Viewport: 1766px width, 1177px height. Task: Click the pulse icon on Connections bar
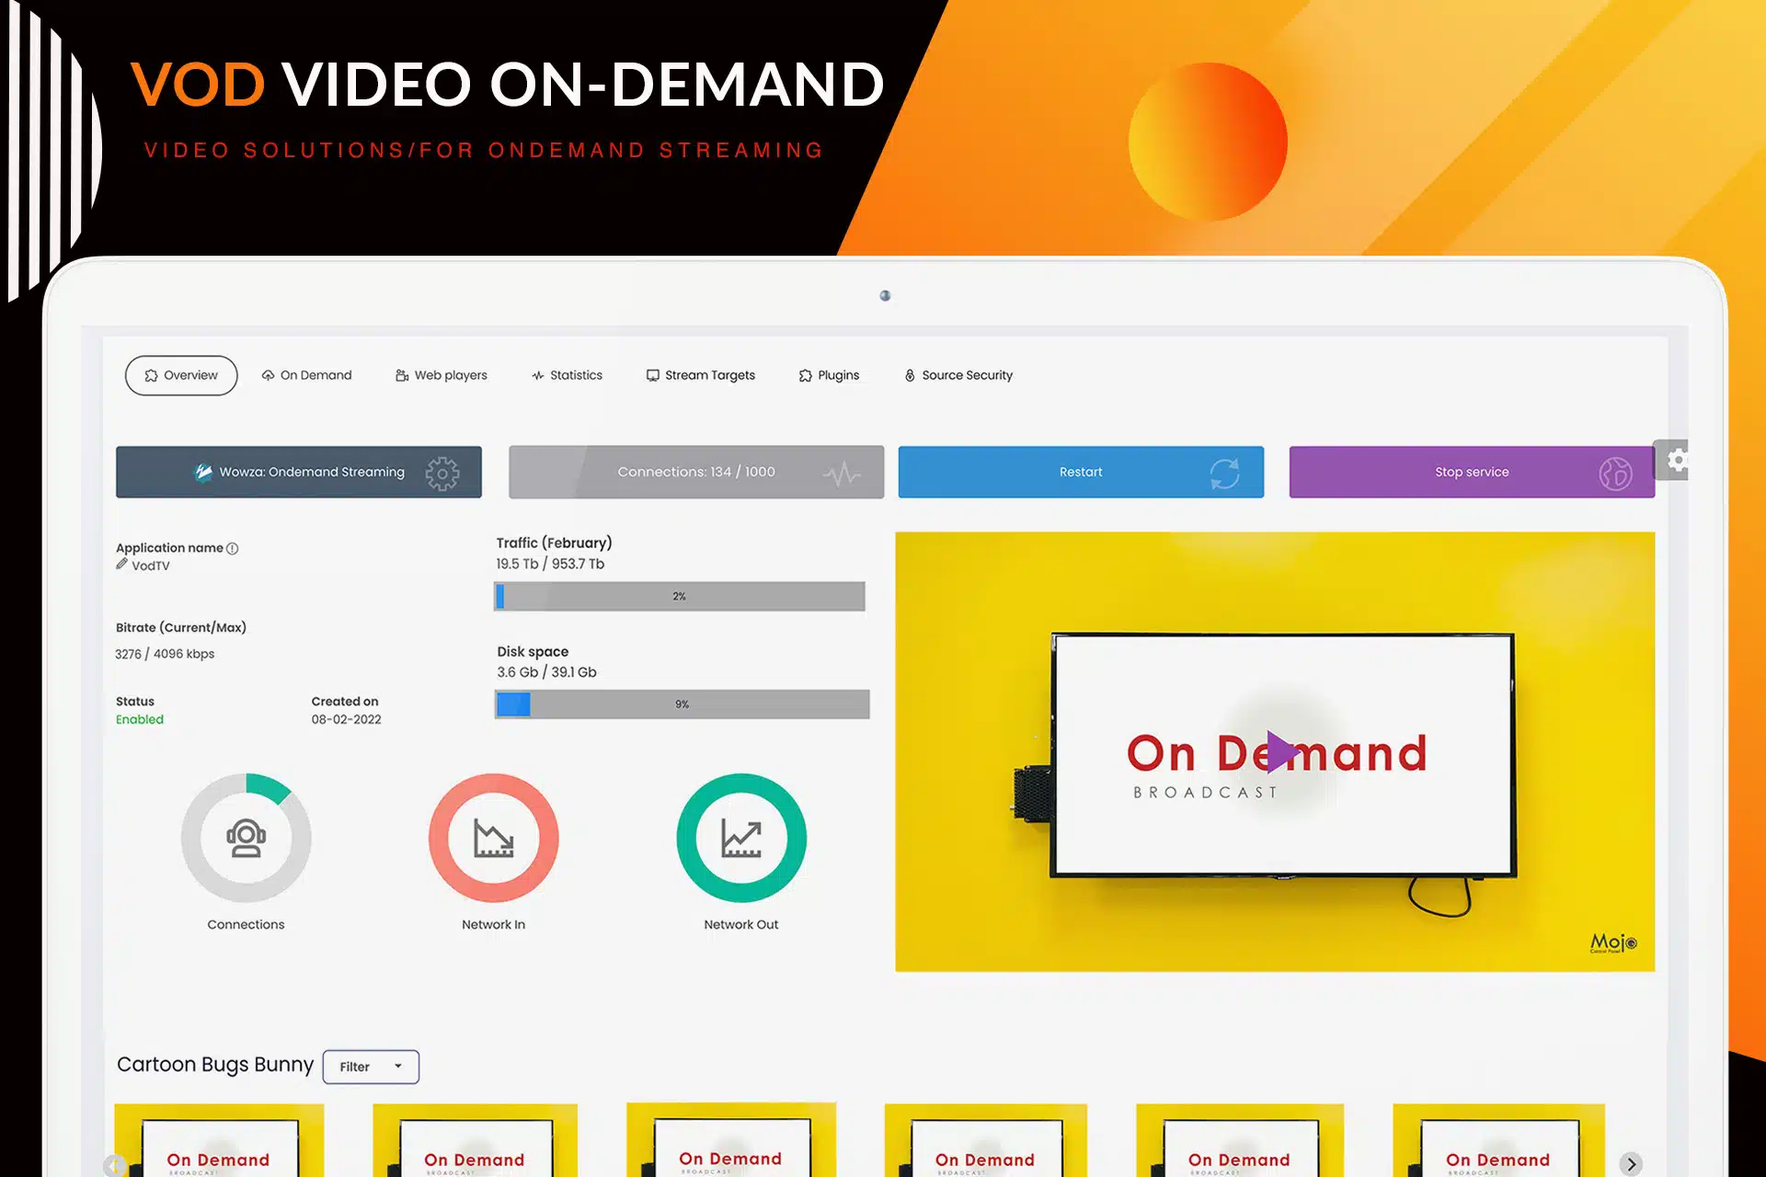click(842, 474)
